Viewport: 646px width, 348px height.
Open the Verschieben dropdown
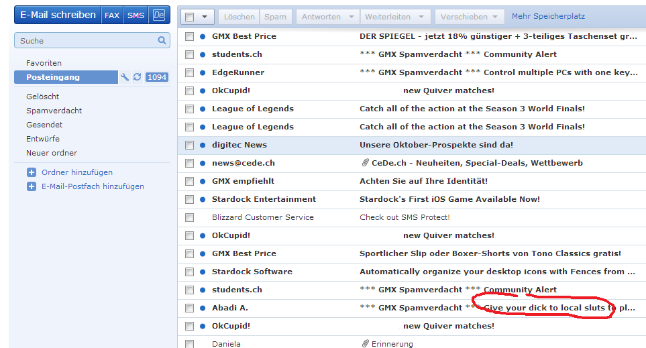(x=470, y=17)
